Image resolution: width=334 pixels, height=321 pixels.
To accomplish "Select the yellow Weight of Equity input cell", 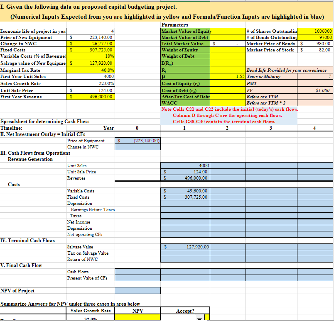I will [x=228, y=50].
